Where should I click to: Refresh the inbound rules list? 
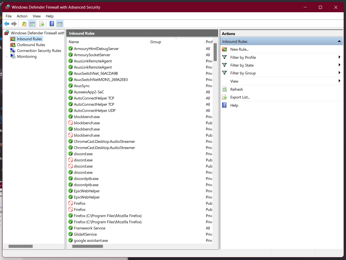pyautogui.click(x=237, y=89)
